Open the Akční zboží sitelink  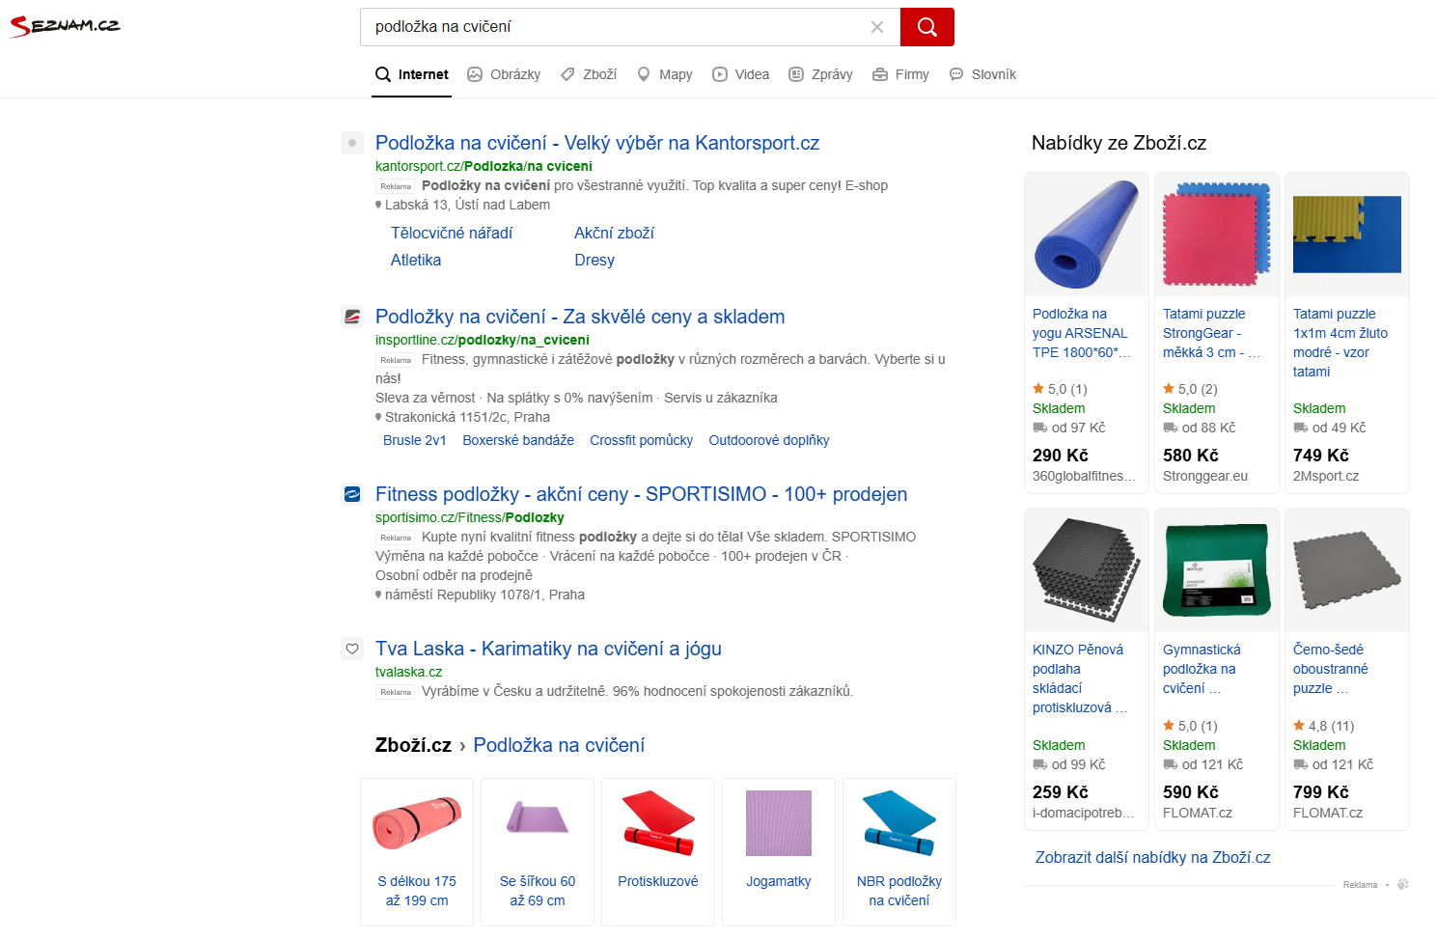pos(614,233)
